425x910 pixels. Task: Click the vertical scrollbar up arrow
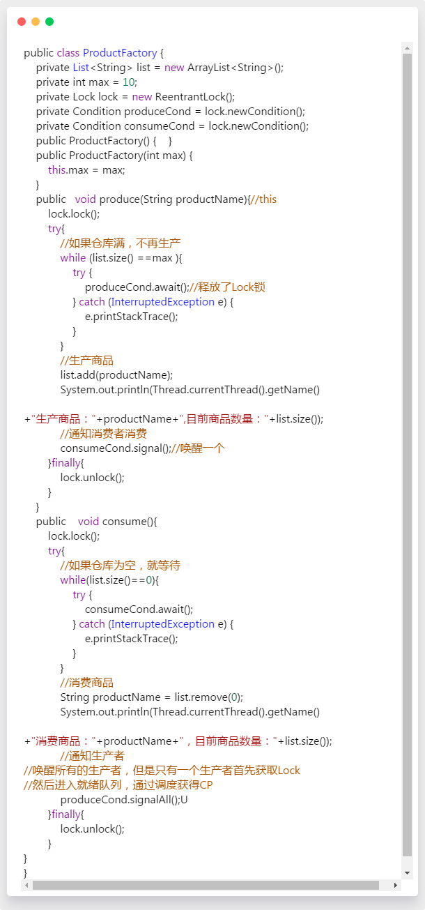pos(408,48)
